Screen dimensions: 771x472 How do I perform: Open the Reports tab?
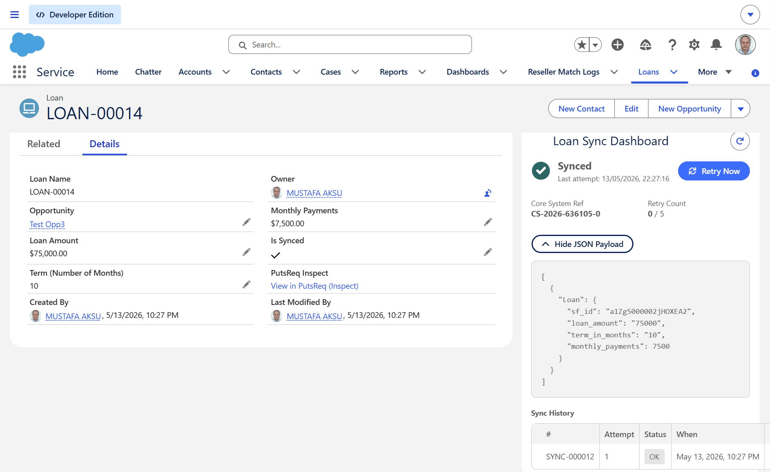coord(394,72)
